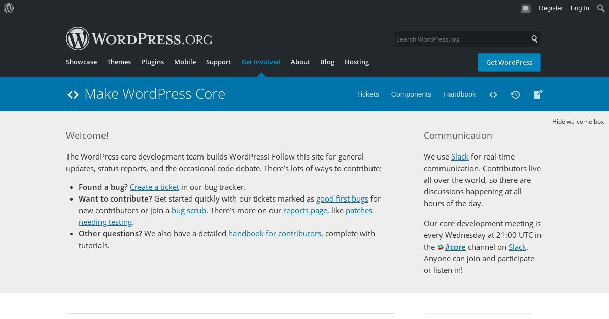Open the #core channel link
This screenshot has width=609, height=319.
(455, 247)
